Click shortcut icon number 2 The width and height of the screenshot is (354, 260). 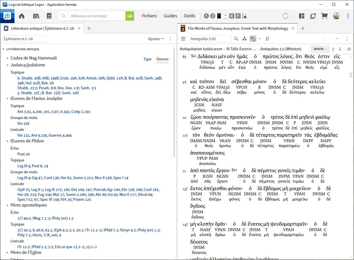pyautogui.click(x=213, y=16)
